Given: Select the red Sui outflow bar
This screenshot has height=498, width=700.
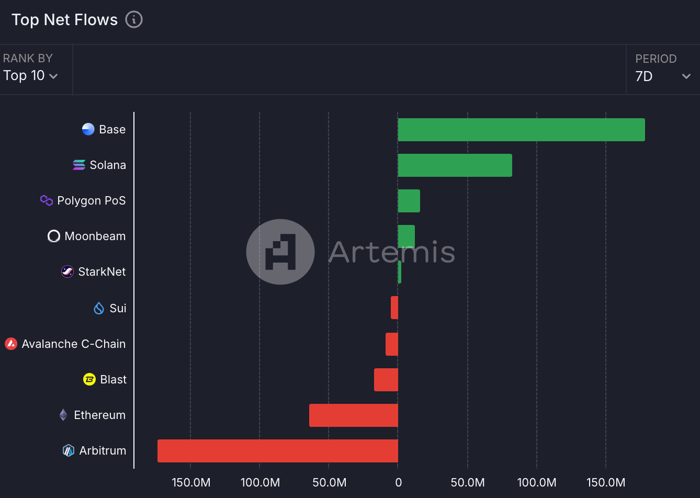Looking at the screenshot, I should point(394,308).
